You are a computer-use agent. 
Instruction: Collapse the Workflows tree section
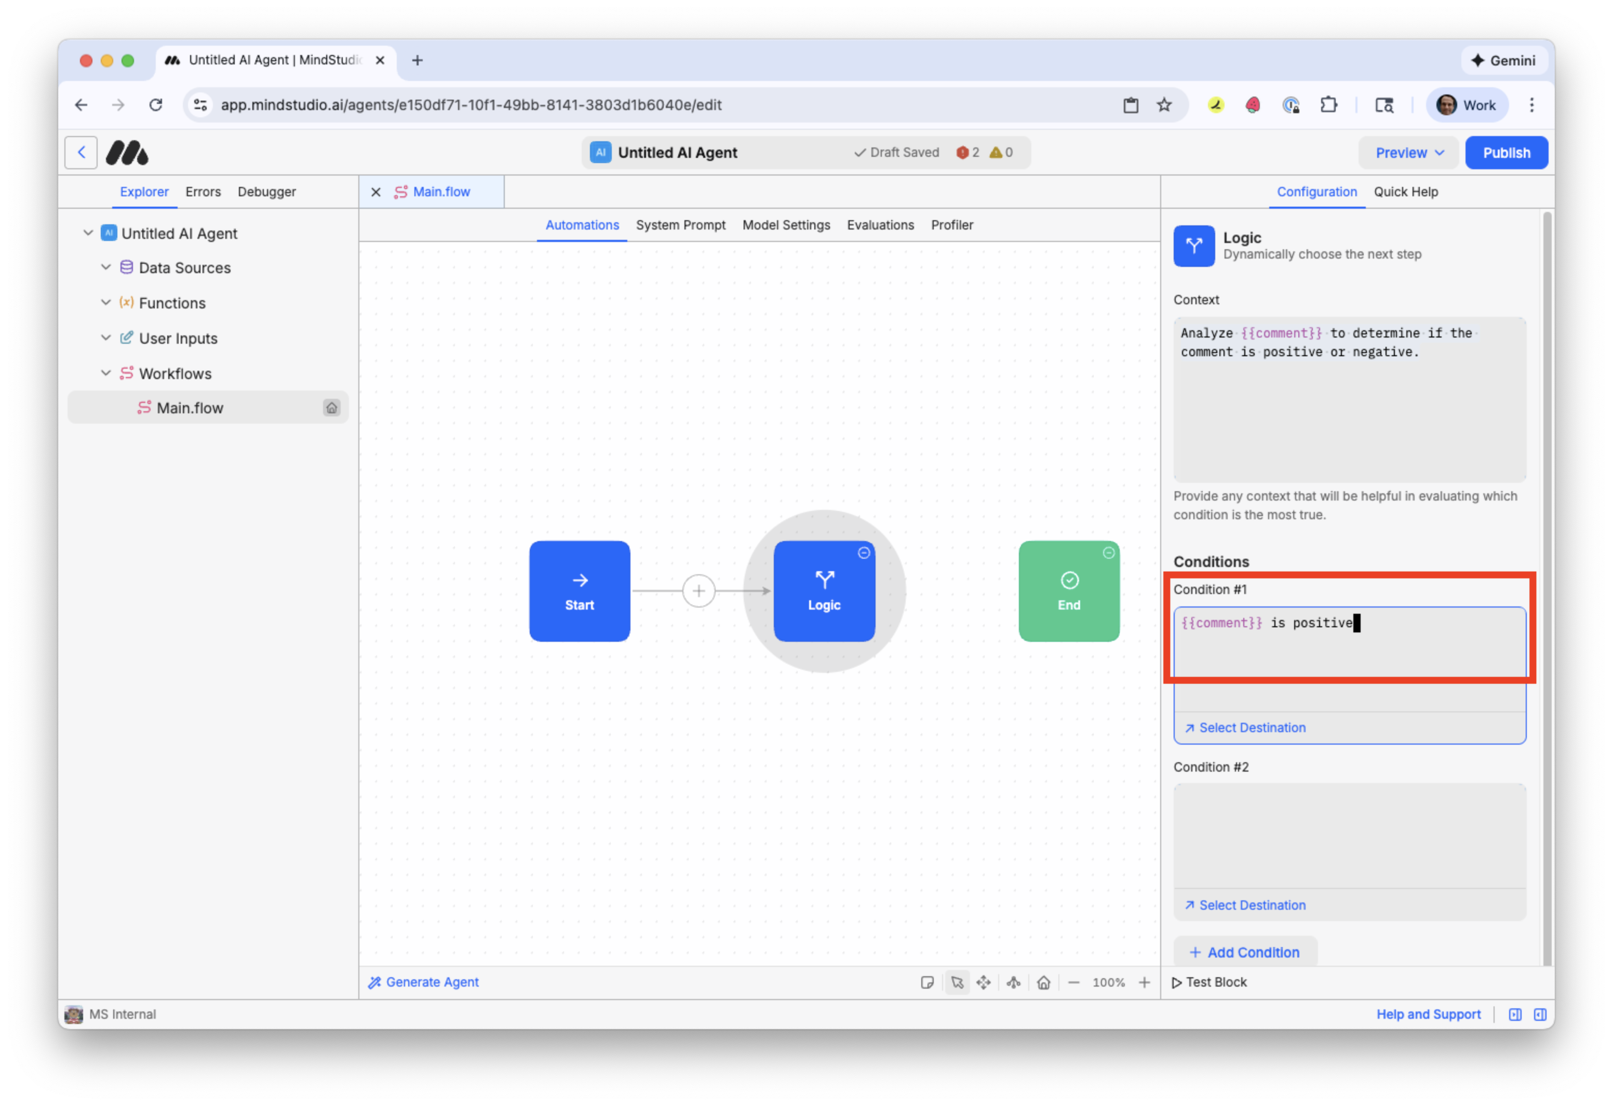(105, 373)
